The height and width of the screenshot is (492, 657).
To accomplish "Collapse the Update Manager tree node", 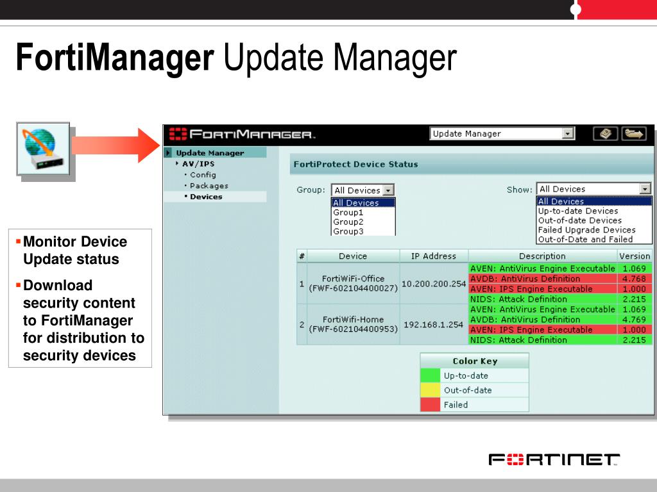I will pyautogui.click(x=169, y=152).
